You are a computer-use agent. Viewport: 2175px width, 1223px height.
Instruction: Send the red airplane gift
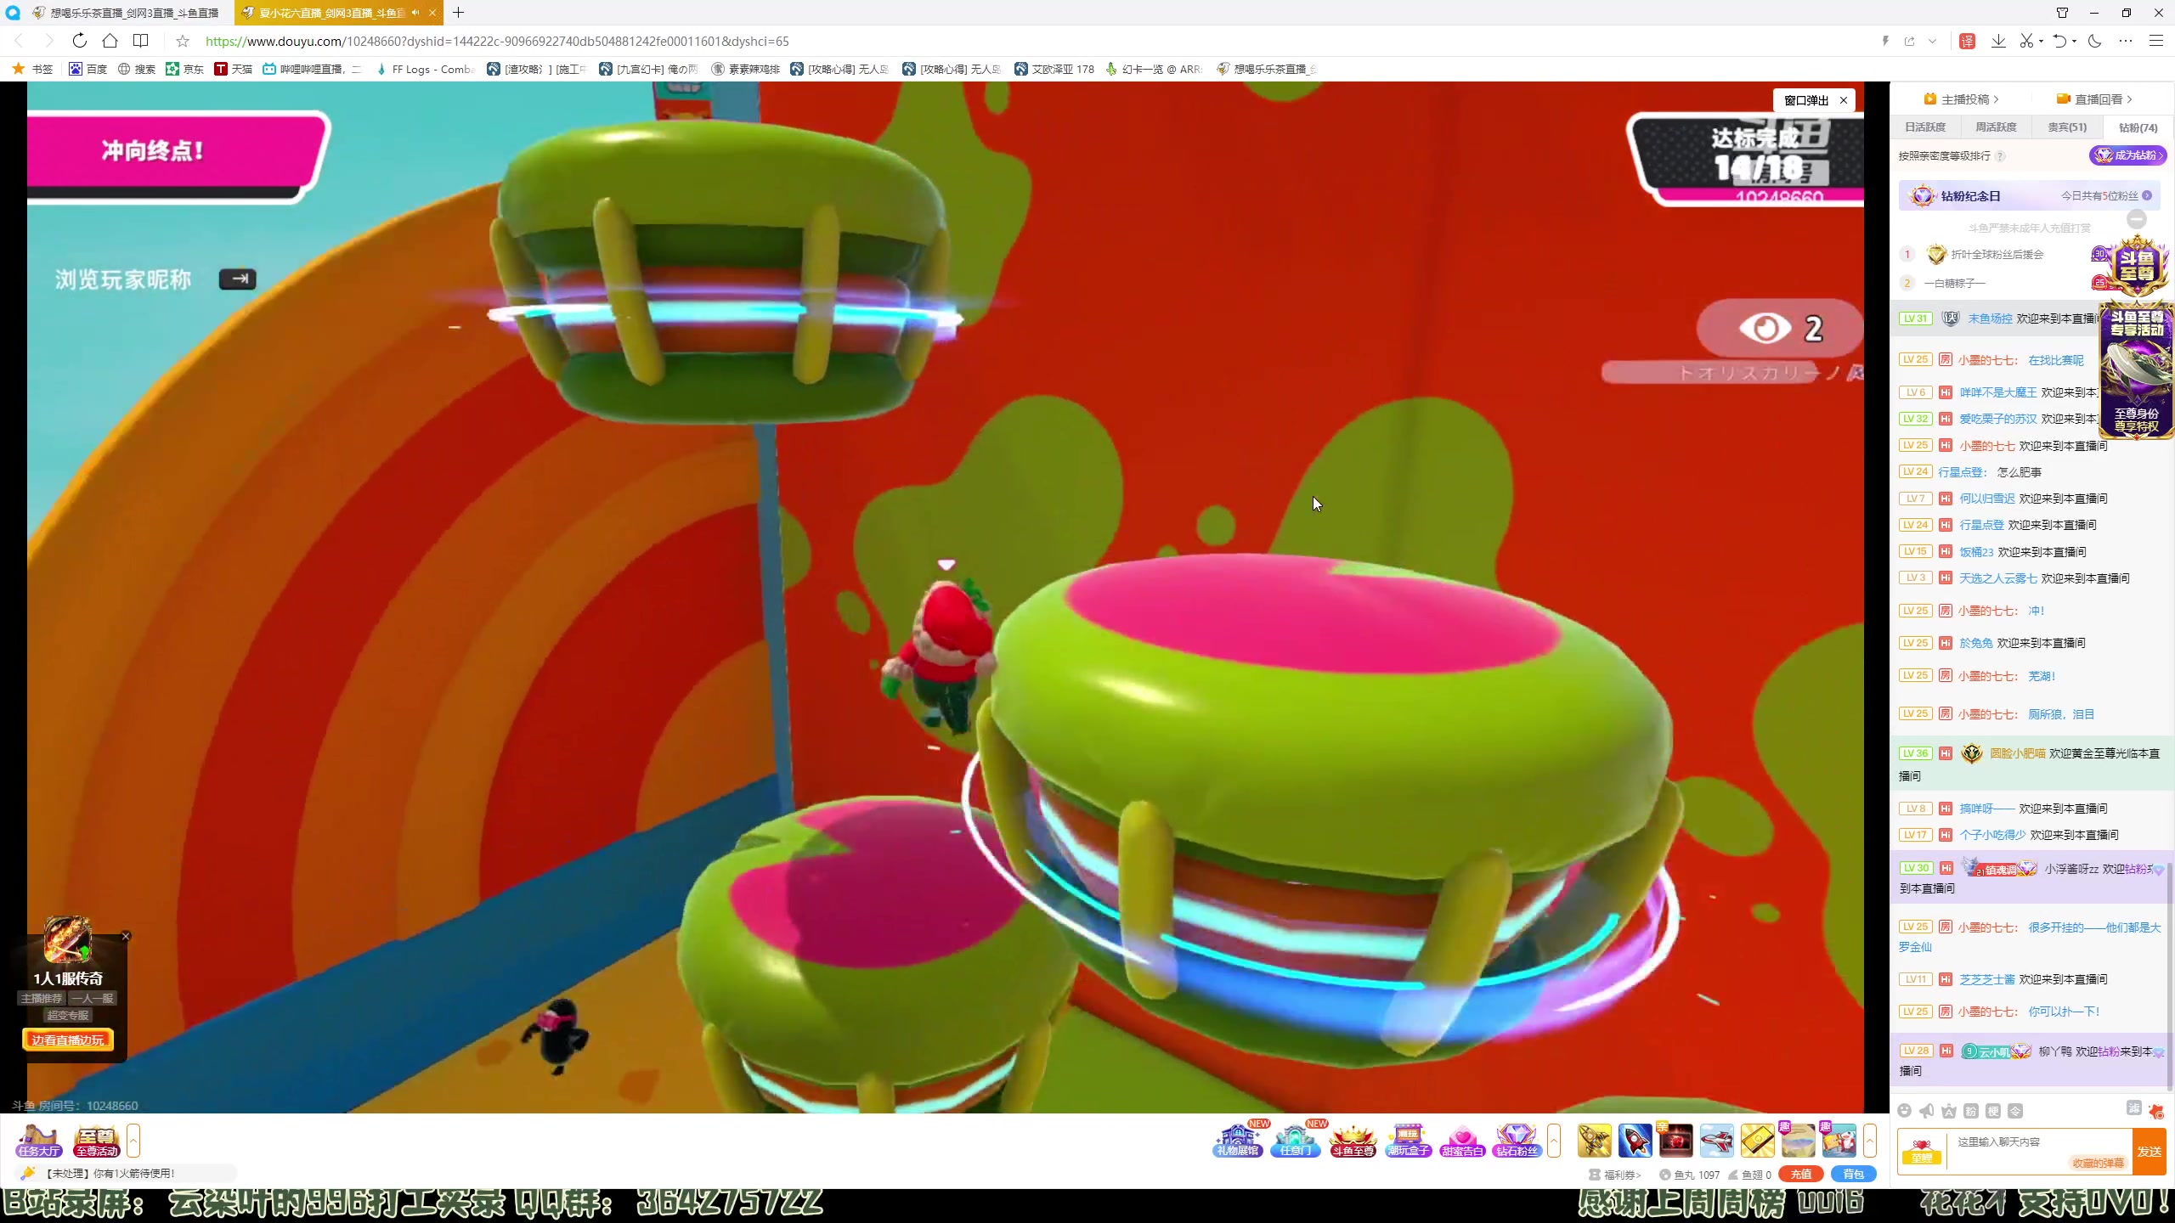1716,1141
